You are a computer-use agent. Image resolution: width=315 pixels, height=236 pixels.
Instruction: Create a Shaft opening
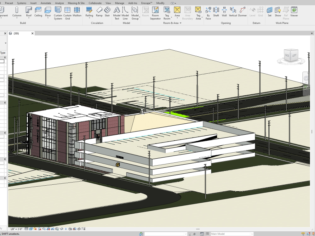216,13
